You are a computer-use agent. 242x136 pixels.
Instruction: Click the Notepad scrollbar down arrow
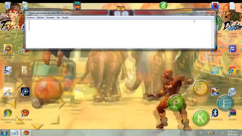(x=213, y=46)
